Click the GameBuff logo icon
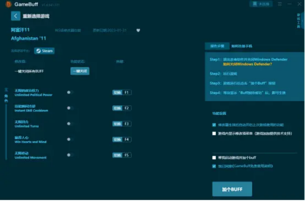This screenshot has height=201, width=305. (x=8, y=4)
